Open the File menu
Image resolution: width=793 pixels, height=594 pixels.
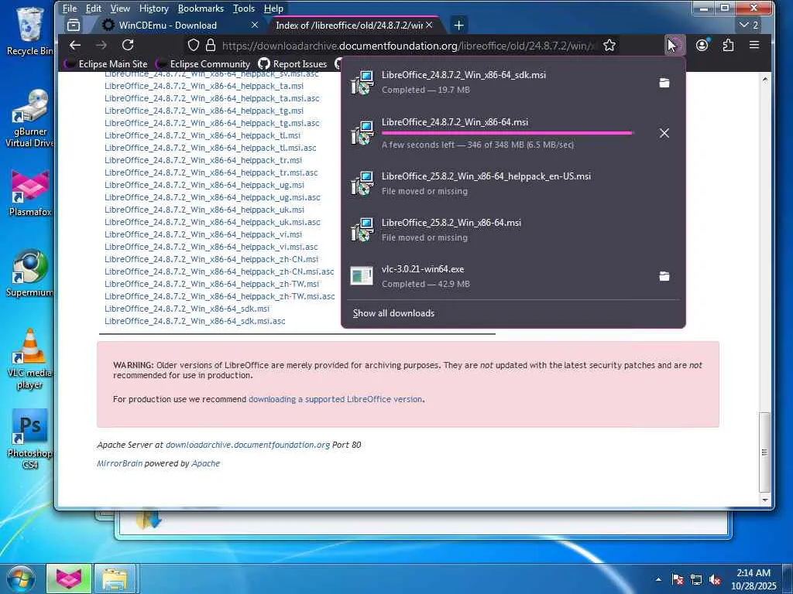pyautogui.click(x=69, y=9)
